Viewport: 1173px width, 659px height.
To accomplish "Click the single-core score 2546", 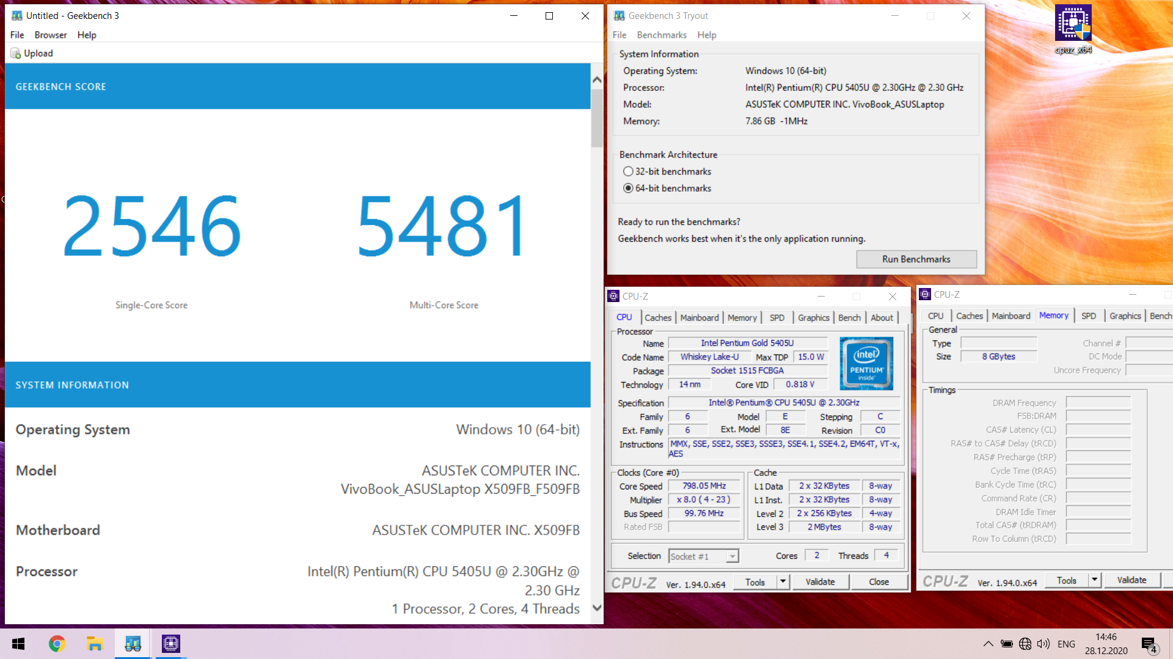I will (x=152, y=226).
